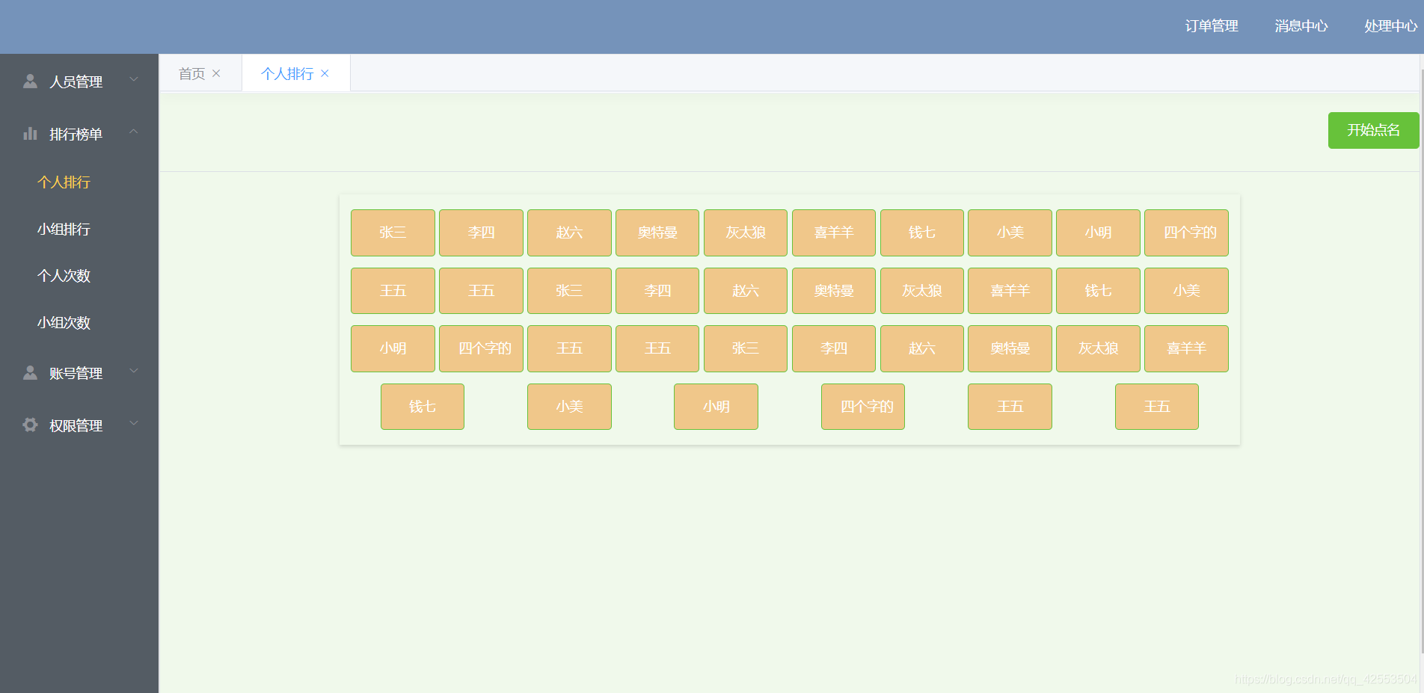Click the 小明 card in the first row
This screenshot has width=1424, height=693.
1098,232
